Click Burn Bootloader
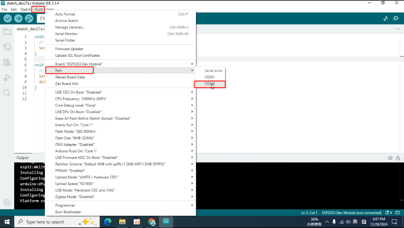This screenshot has height=228, width=404. click(120, 212)
